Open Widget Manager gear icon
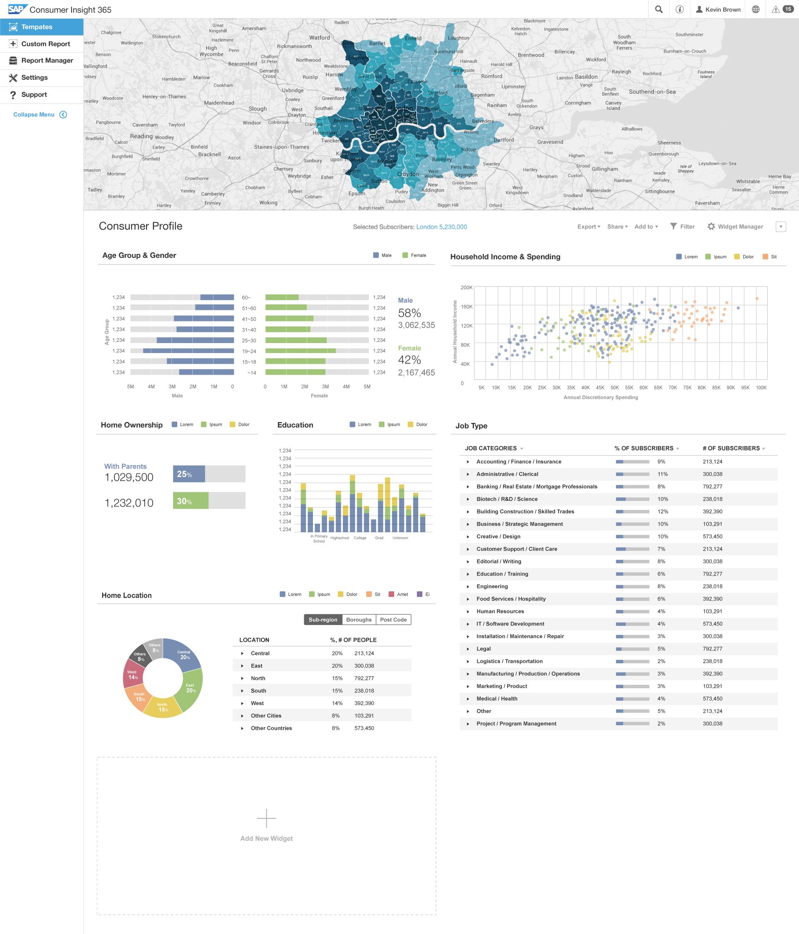This screenshot has width=799, height=934. [711, 226]
